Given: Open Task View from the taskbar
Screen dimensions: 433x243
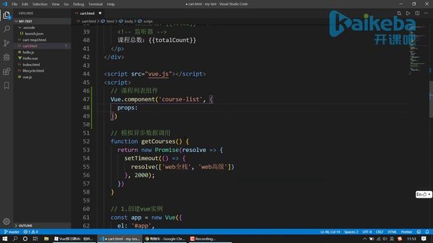Looking at the screenshot, I should point(35,238).
